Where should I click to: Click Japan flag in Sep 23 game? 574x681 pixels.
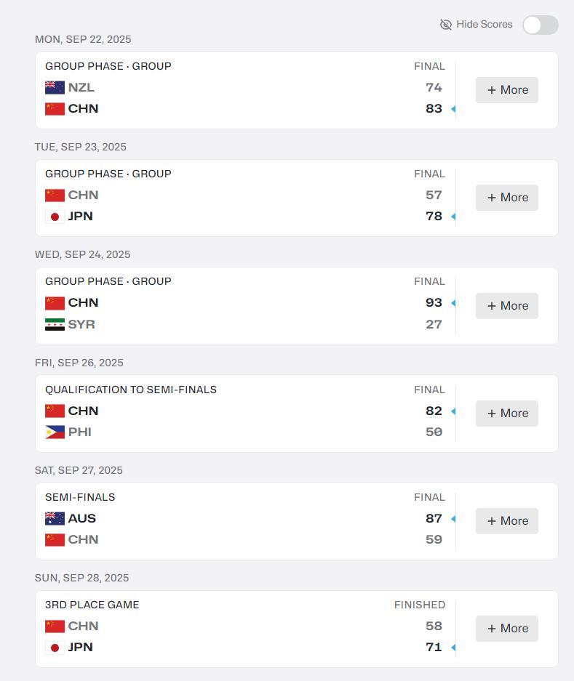(x=55, y=217)
